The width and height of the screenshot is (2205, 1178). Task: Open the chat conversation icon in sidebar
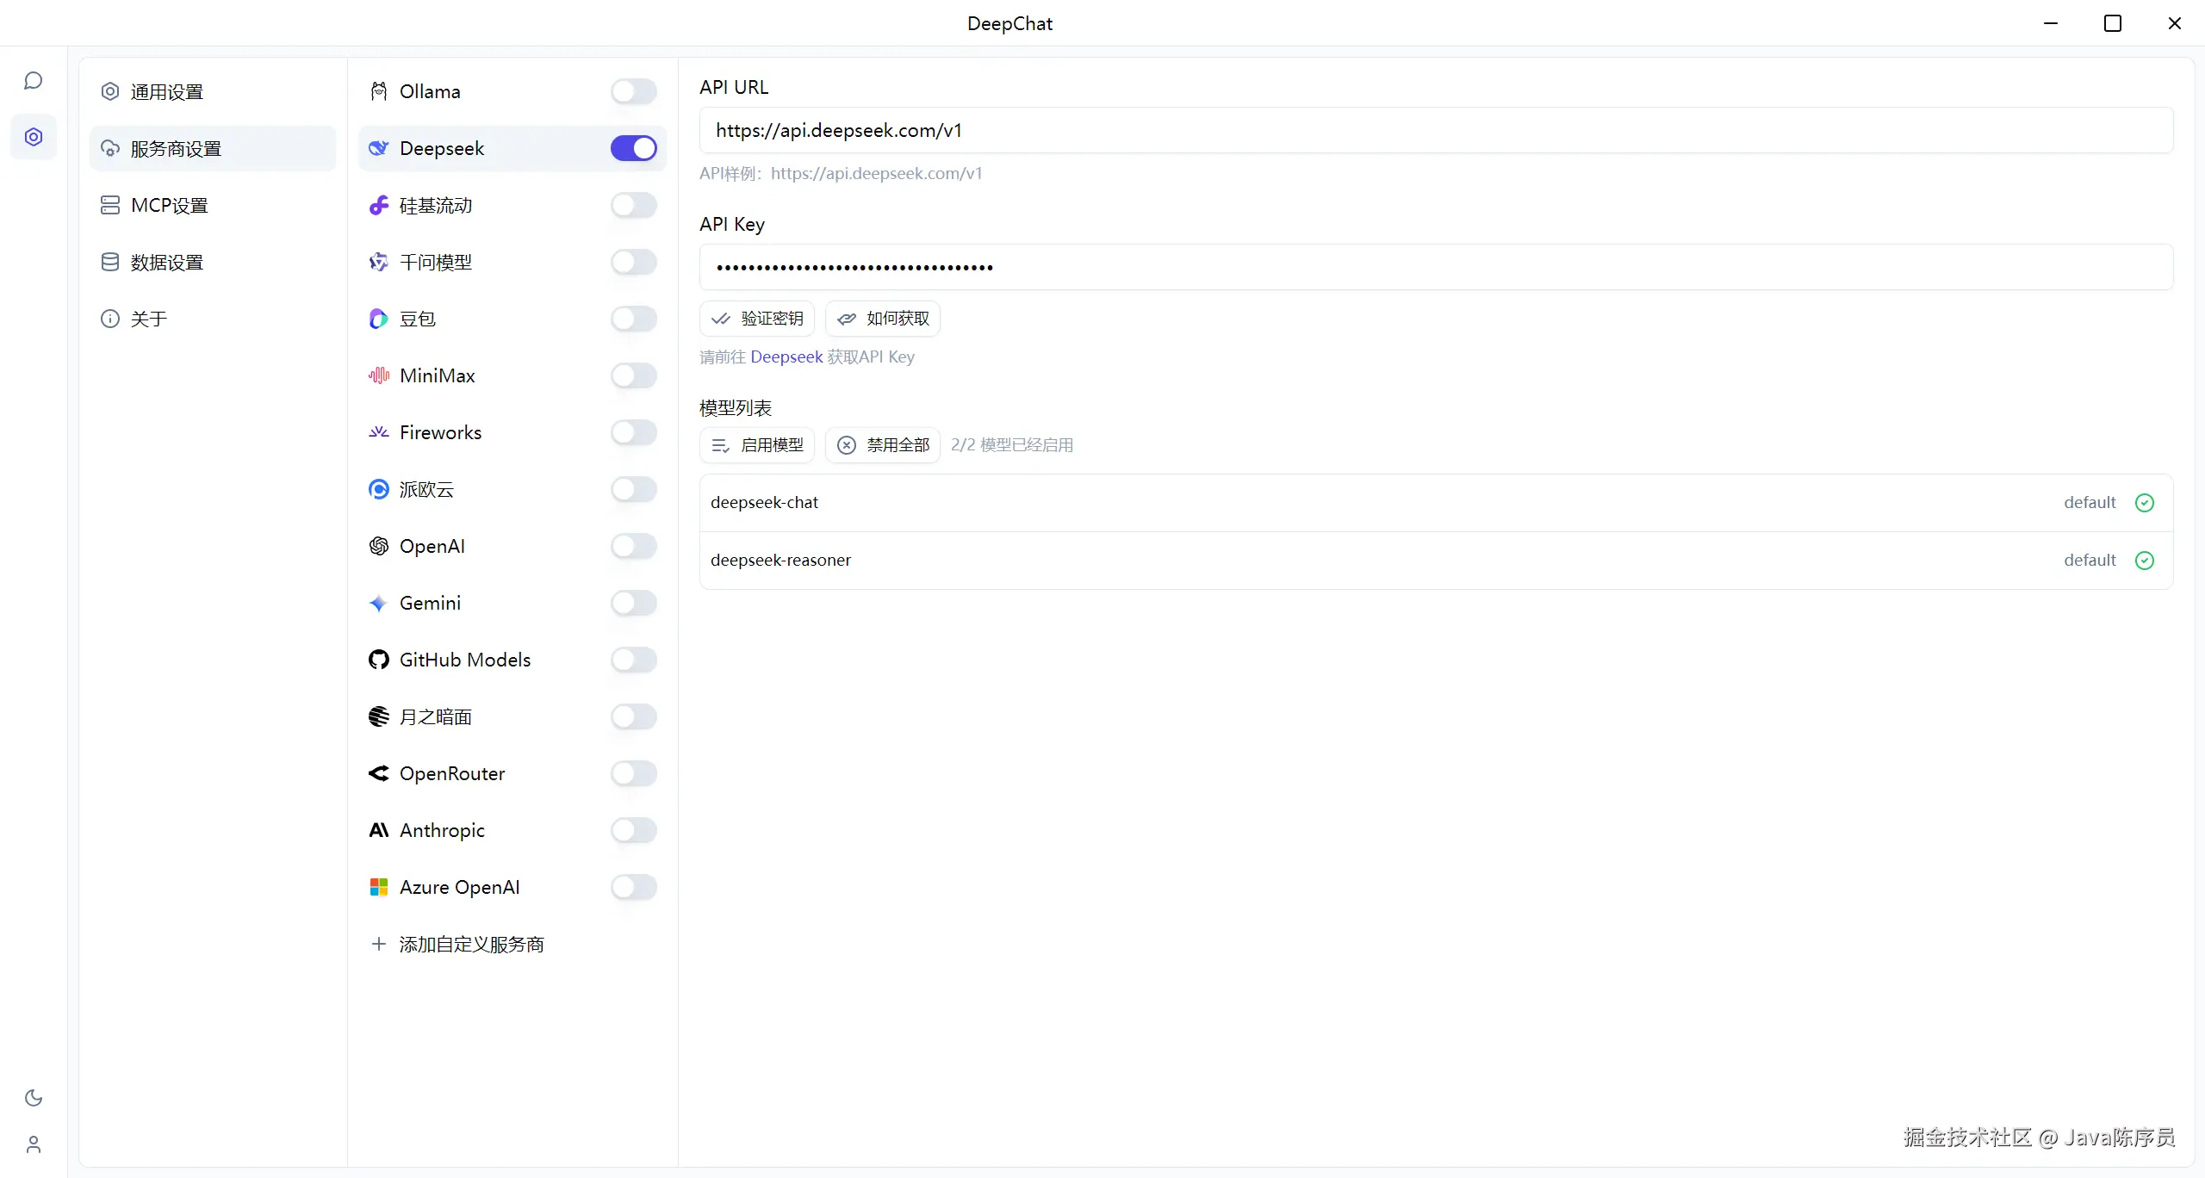(34, 81)
